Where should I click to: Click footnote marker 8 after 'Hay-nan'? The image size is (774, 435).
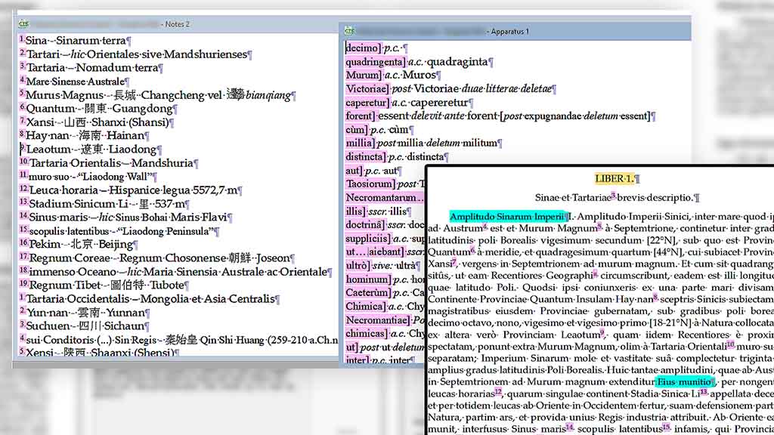pyautogui.click(x=655, y=298)
